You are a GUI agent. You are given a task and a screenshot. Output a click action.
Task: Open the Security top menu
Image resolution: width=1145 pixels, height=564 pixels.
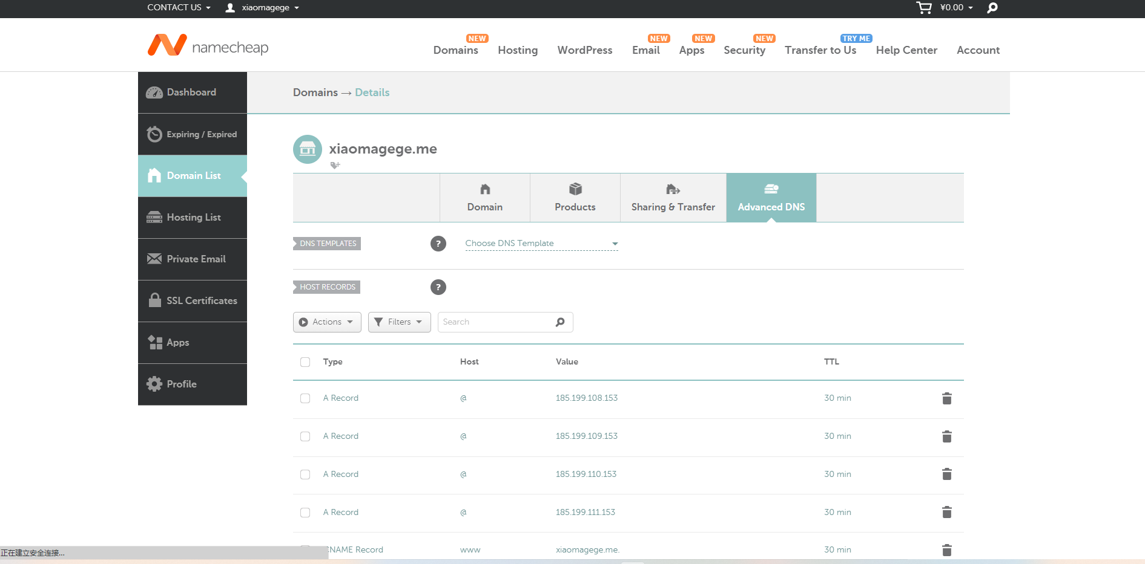tap(745, 50)
